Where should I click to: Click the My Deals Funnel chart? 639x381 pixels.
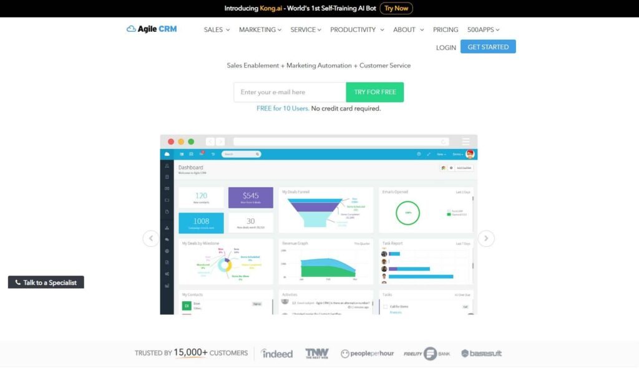(326, 210)
